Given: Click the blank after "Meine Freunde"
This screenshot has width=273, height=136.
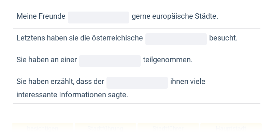Looking at the screenshot, I should point(98,17).
